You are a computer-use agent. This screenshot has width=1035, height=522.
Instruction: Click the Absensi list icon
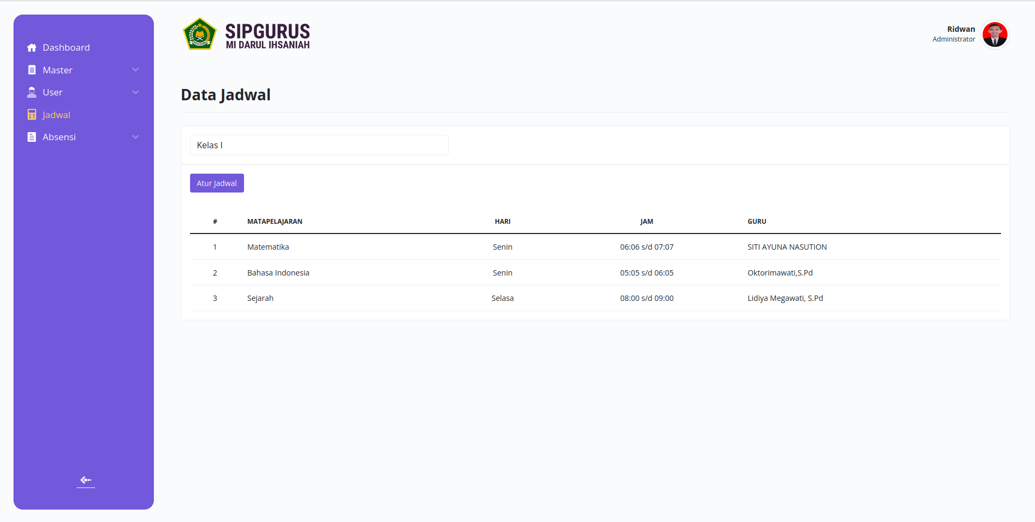pyautogui.click(x=32, y=137)
